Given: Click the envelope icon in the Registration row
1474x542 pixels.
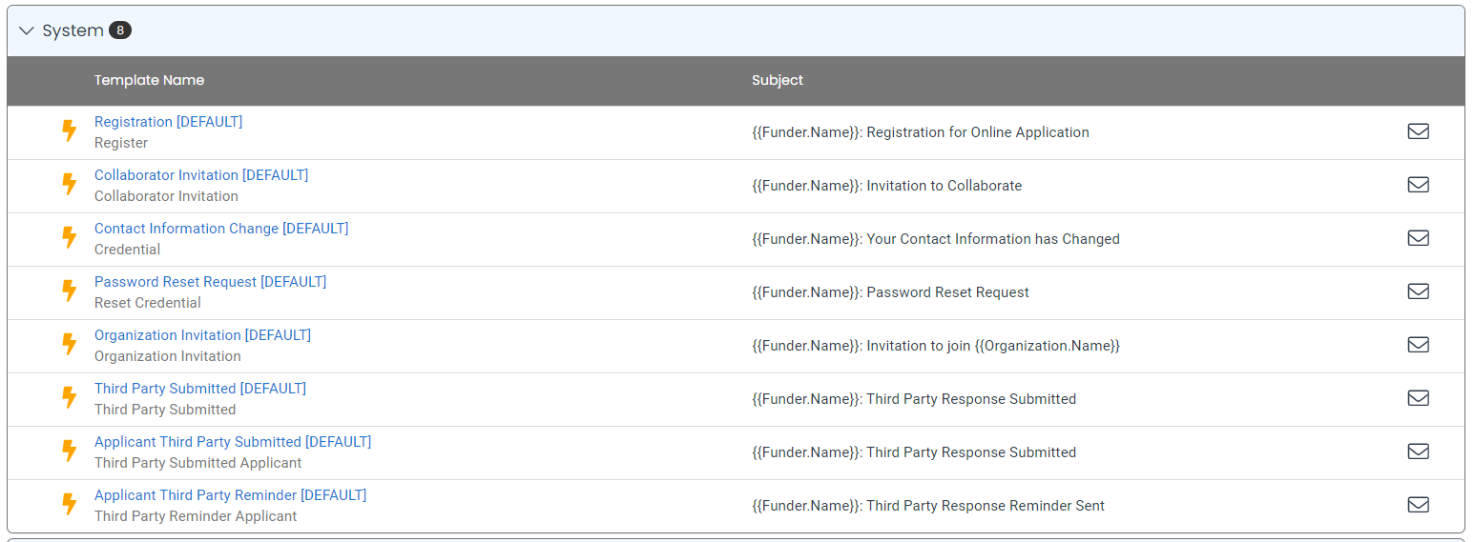Looking at the screenshot, I should (x=1418, y=131).
